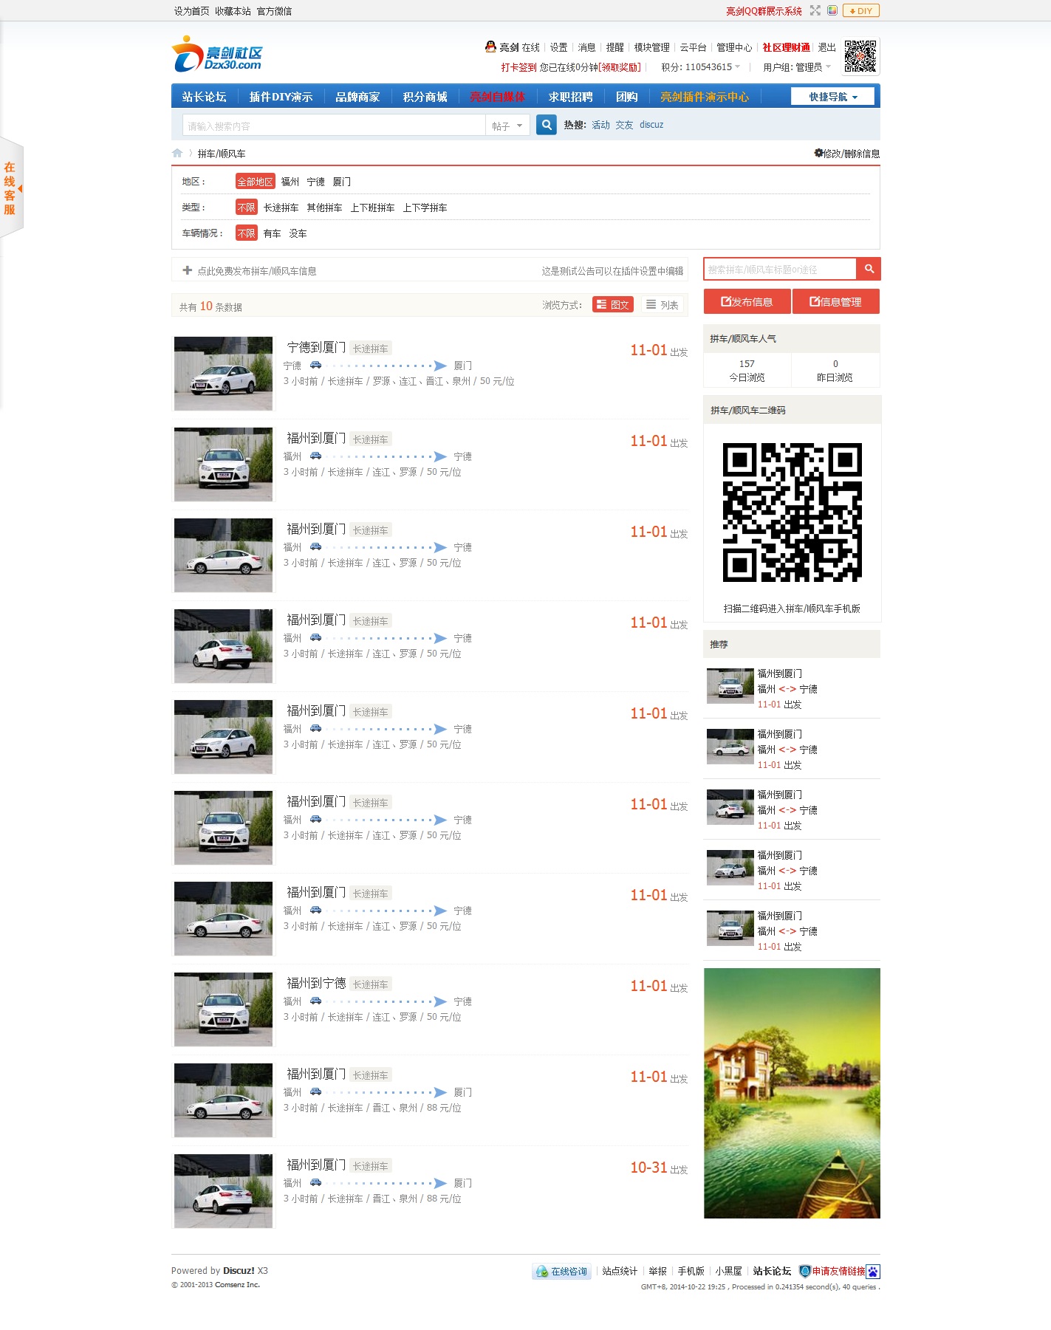Click the 点此免费发布拼车/顺风车信息 link
1051x1330 pixels.
(257, 271)
